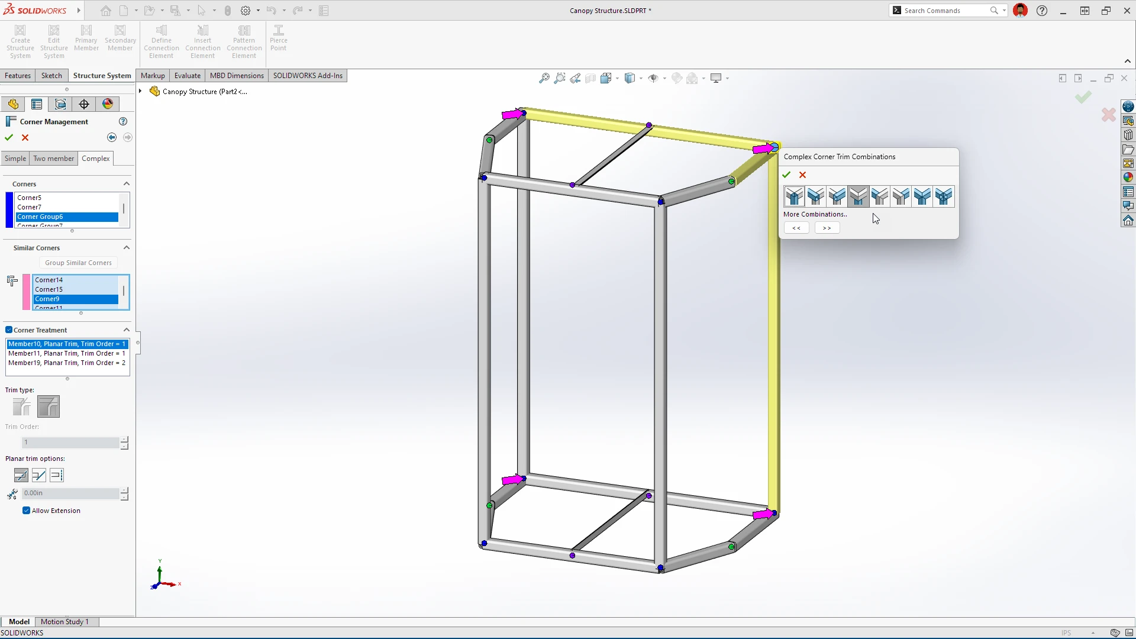The height and width of the screenshot is (639, 1136).
Task: Open the DimXpertManager crosshair tab
Action: 84,104
